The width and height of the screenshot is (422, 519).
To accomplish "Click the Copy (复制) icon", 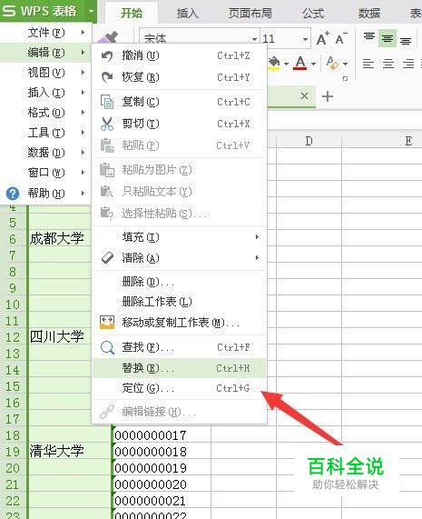I will point(107,102).
